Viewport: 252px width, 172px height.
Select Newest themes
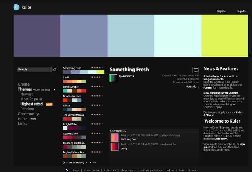click(x=26, y=94)
